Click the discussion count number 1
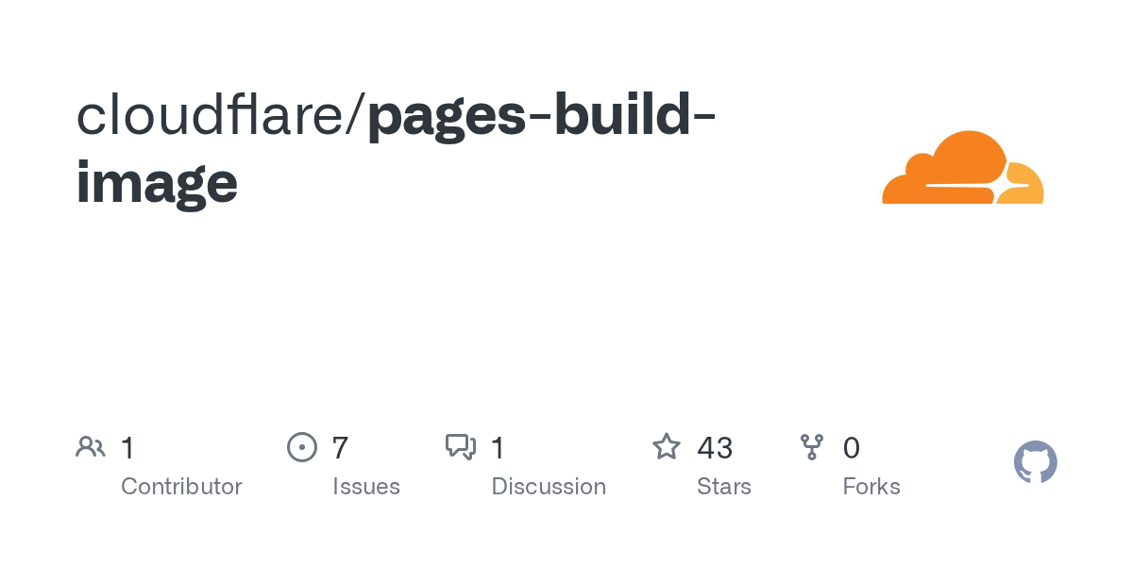Viewport: 1133px width, 566px height. (499, 448)
